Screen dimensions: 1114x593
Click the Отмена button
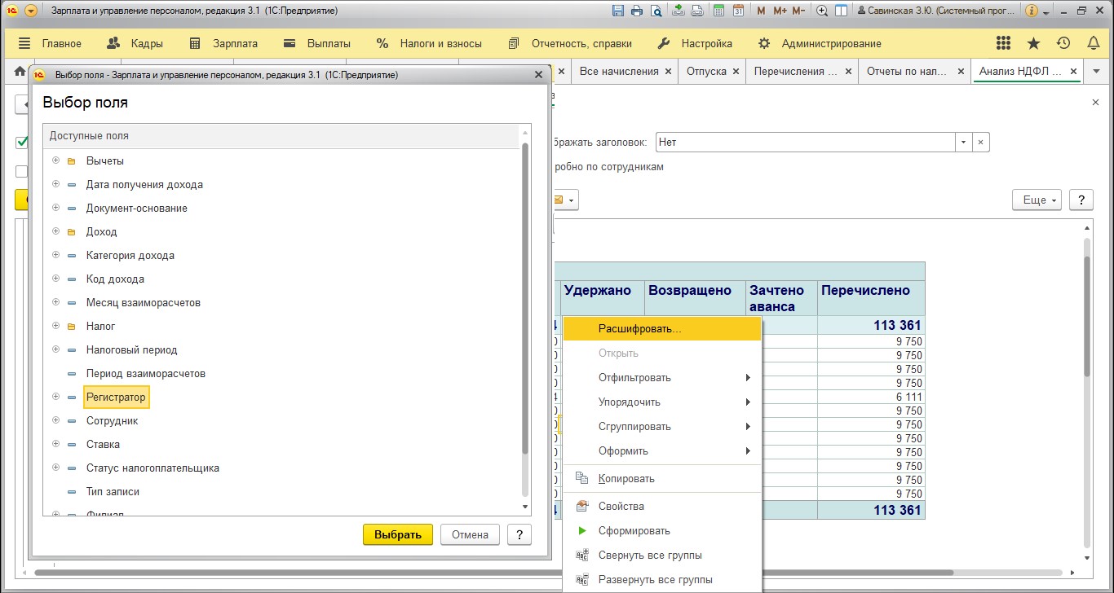click(470, 534)
